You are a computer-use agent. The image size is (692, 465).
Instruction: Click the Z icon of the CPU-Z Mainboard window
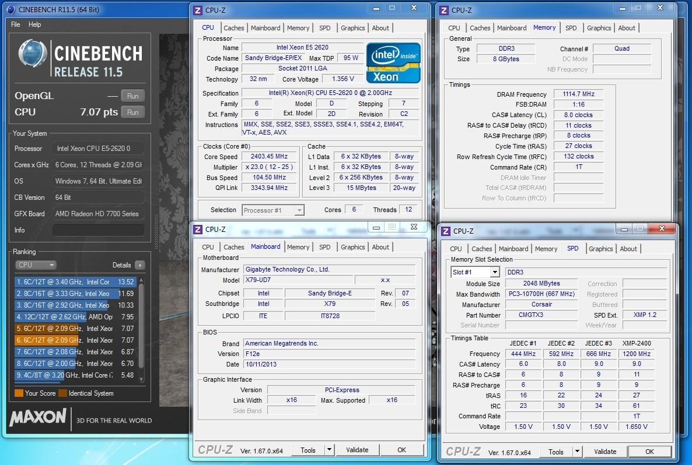point(198,229)
